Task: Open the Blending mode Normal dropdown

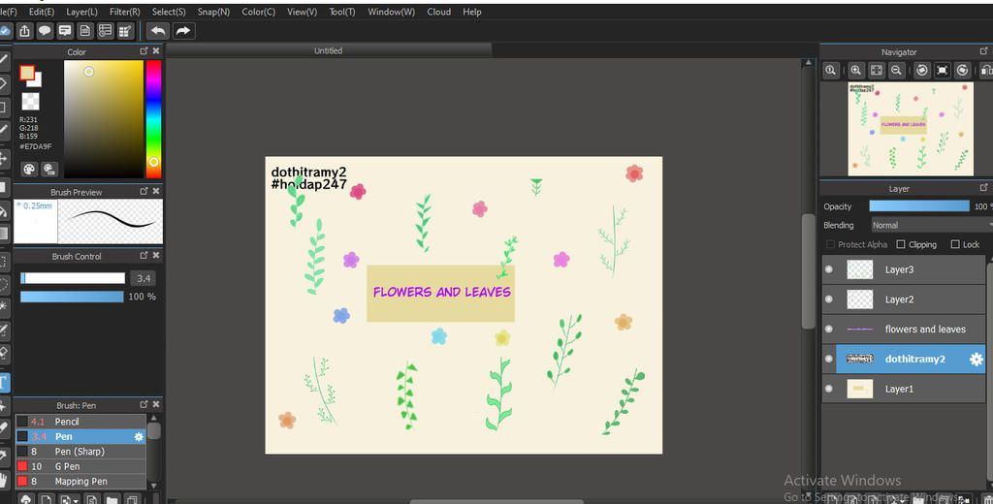Action: [932, 226]
